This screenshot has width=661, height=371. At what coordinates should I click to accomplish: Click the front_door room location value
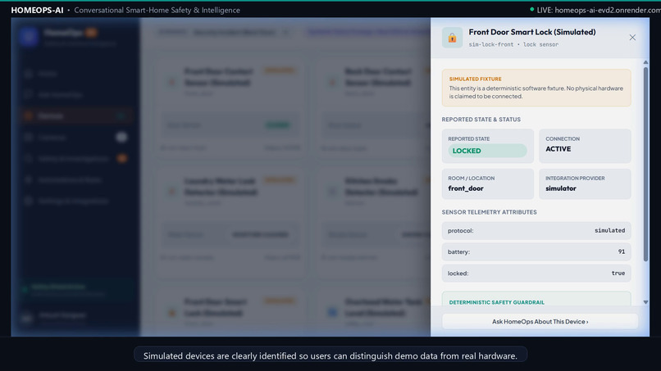click(x=466, y=188)
